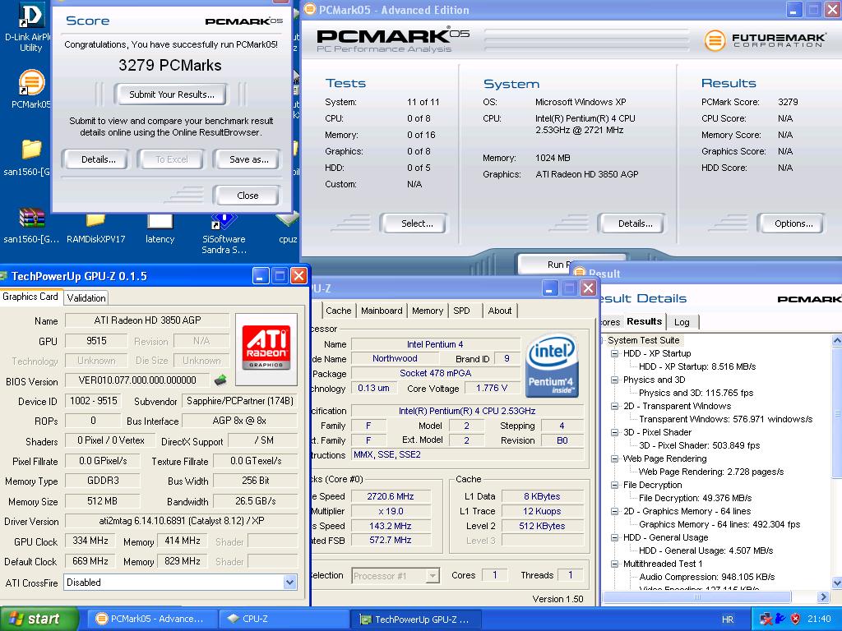
Task: Click down arrow of results vertical scrollbar
Action: tap(836, 583)
